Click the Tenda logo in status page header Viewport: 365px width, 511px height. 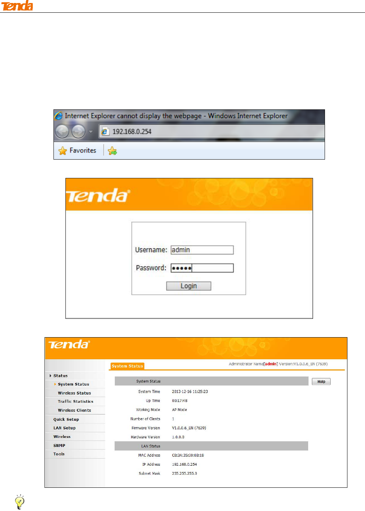click(x=69, y=344)
